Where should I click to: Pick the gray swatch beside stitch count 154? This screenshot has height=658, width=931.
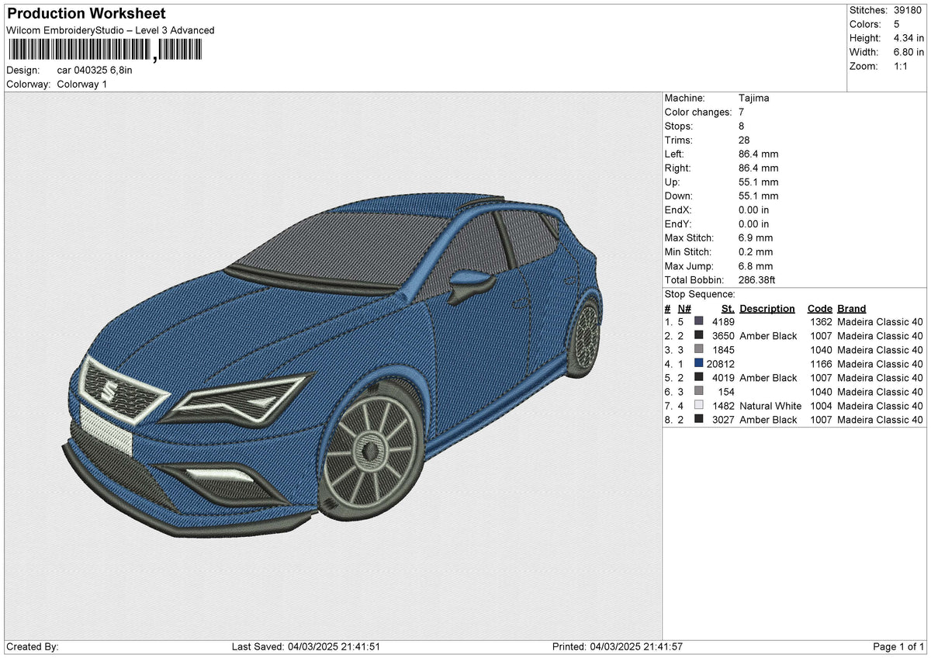coord(699,391)
